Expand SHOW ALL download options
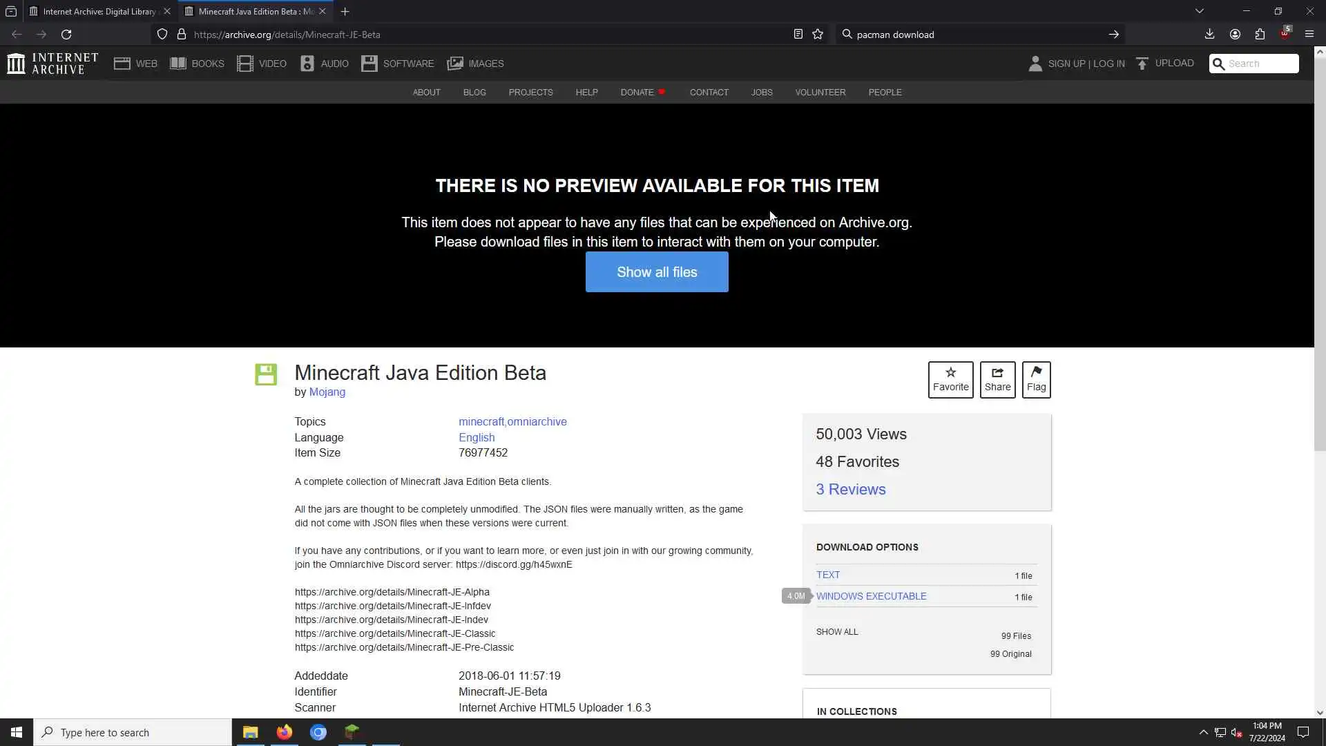Screen dimensions: 1326x746 [x=837, y=632]
